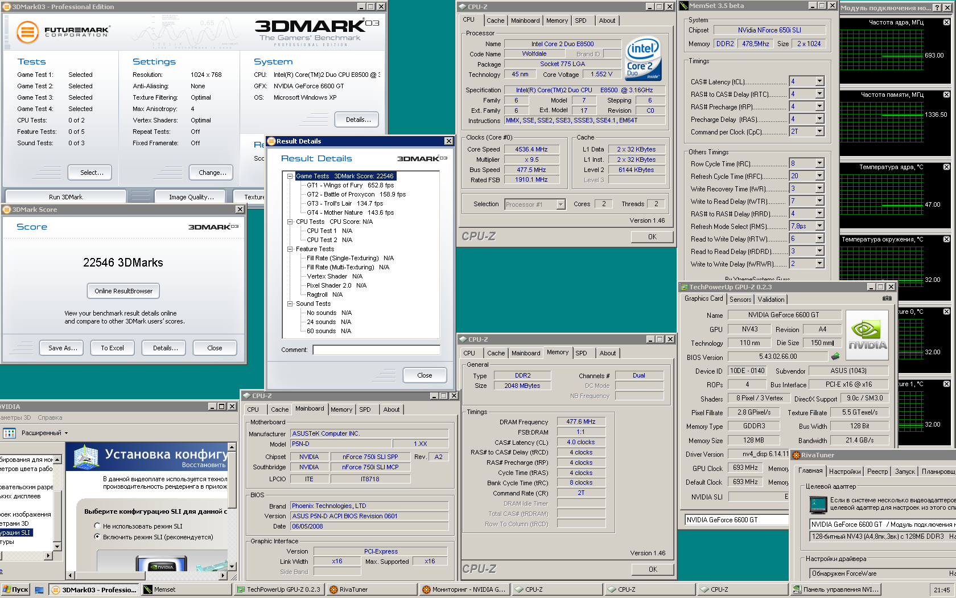Click the show desktop icon in the taskbar
The height and width of the screenshot is (598, 956).
[x=39, y=590]
